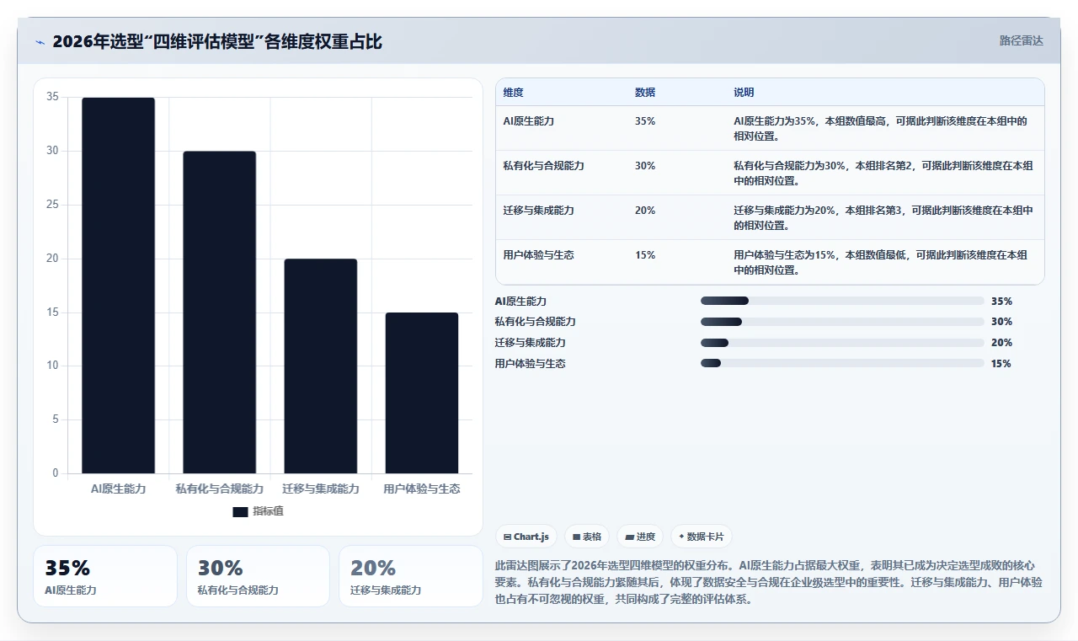This screenshot has width=1078, height=641.
Task: Click the 迁移与集成能力 bar in chart
Action: pos(320,366)
